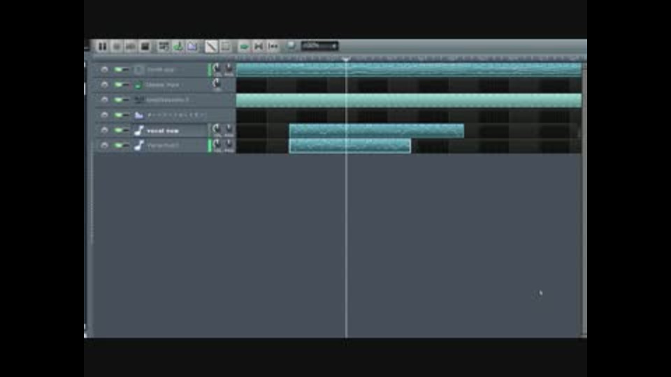The height and width of the screenshot is (377, 671).
Task: Click the second track's volume knob
Action: pyautogui.click(x=217, y=83)
